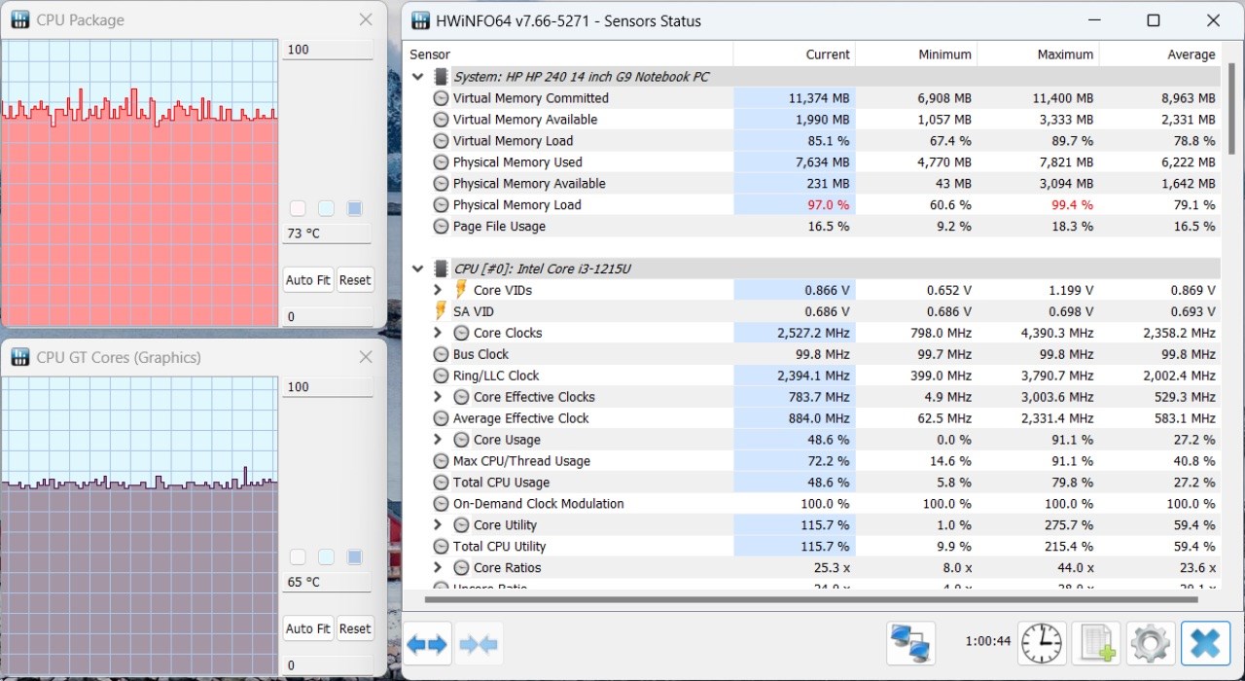This screenshot has width=1245, height=681.
Task: Expand the Core Utility row
Action: [x=438, y=525]
